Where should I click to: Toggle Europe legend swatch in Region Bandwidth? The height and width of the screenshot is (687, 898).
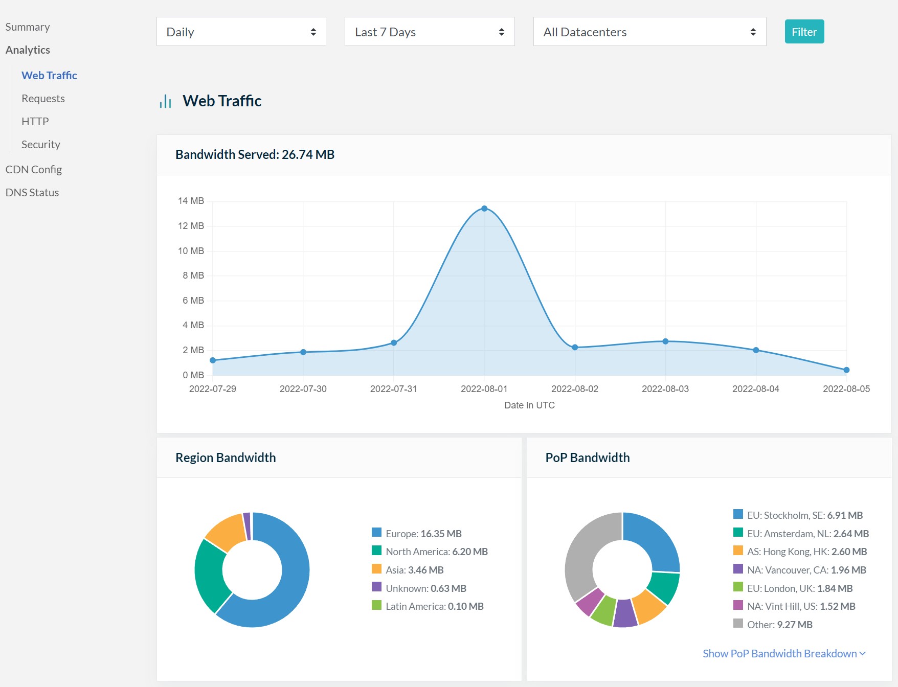pyautogui.click(x=376, y=533)
